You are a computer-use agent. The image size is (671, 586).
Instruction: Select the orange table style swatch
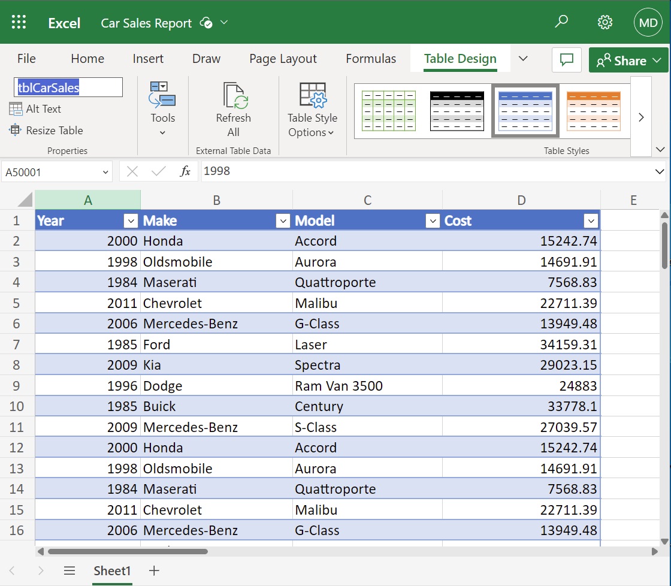(593, 110)
